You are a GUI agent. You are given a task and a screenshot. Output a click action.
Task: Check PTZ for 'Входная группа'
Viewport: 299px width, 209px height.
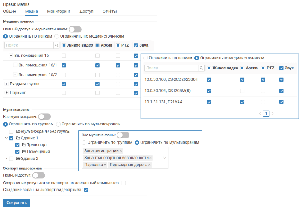tap(118, 84)
